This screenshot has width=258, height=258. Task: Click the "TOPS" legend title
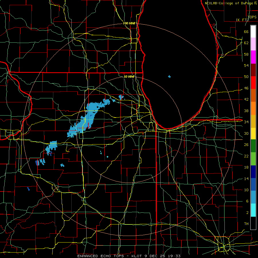point(252,17)
